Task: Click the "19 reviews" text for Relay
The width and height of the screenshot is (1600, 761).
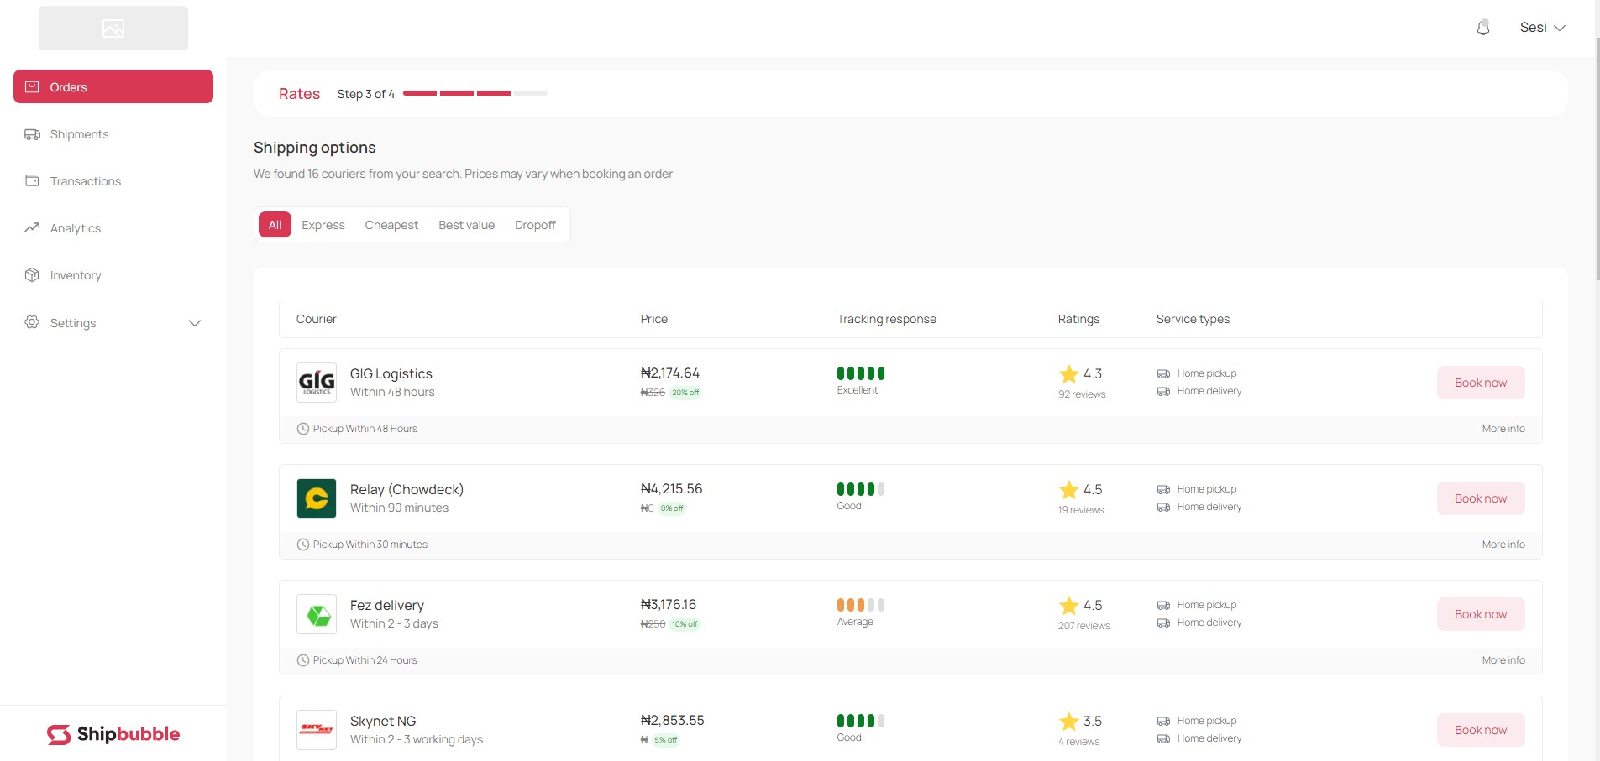Action: [x=1081, y=510]
